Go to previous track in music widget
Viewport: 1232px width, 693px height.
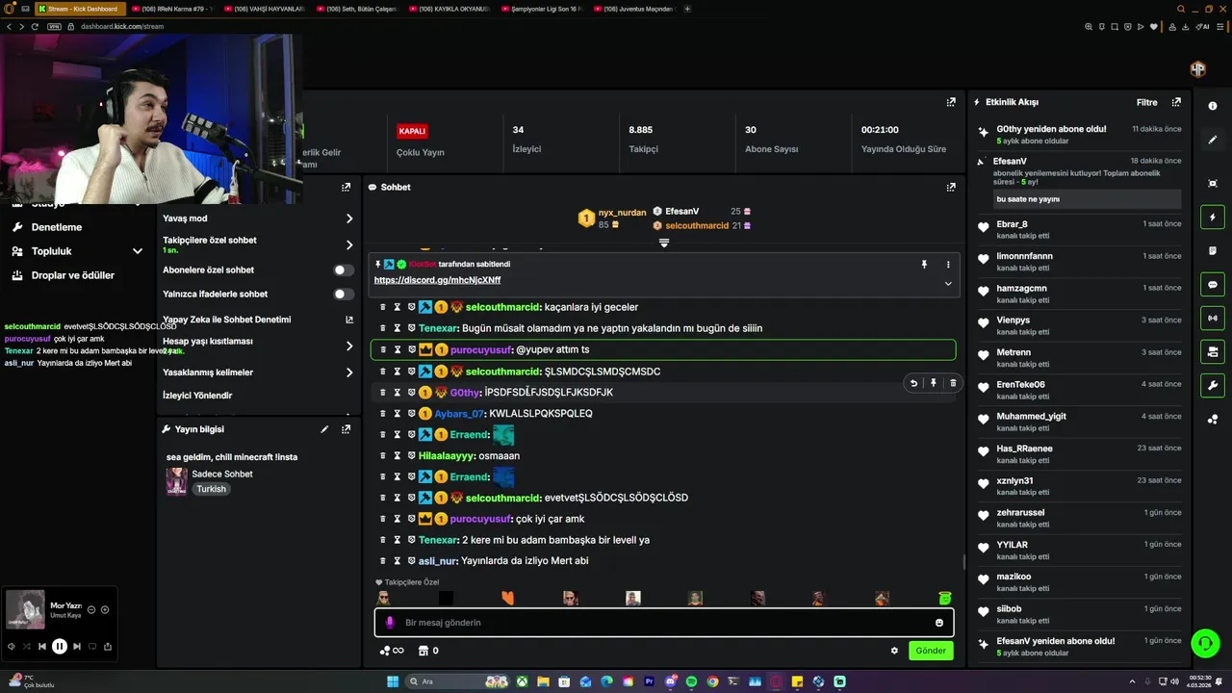coord(42,647)
